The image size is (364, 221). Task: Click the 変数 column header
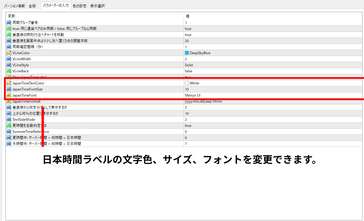tap(12, 16)
